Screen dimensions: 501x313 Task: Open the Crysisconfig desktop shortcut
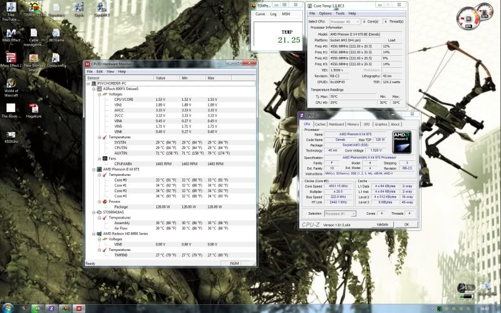pyautogui.click(x=56, y=60)
